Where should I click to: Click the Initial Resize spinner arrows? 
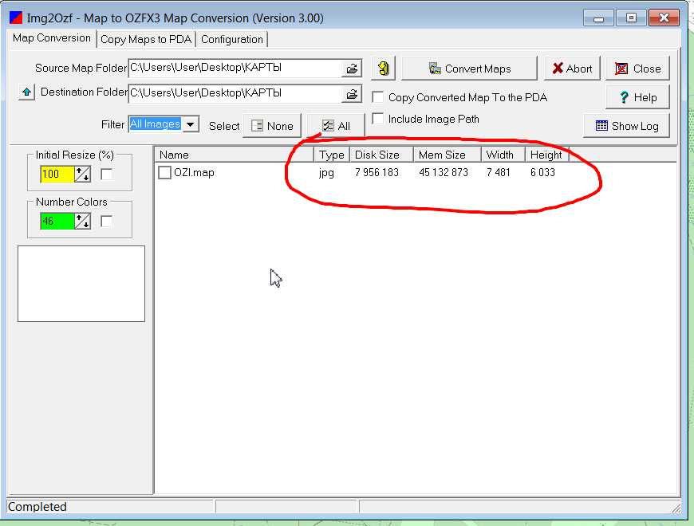pos(82,174)
